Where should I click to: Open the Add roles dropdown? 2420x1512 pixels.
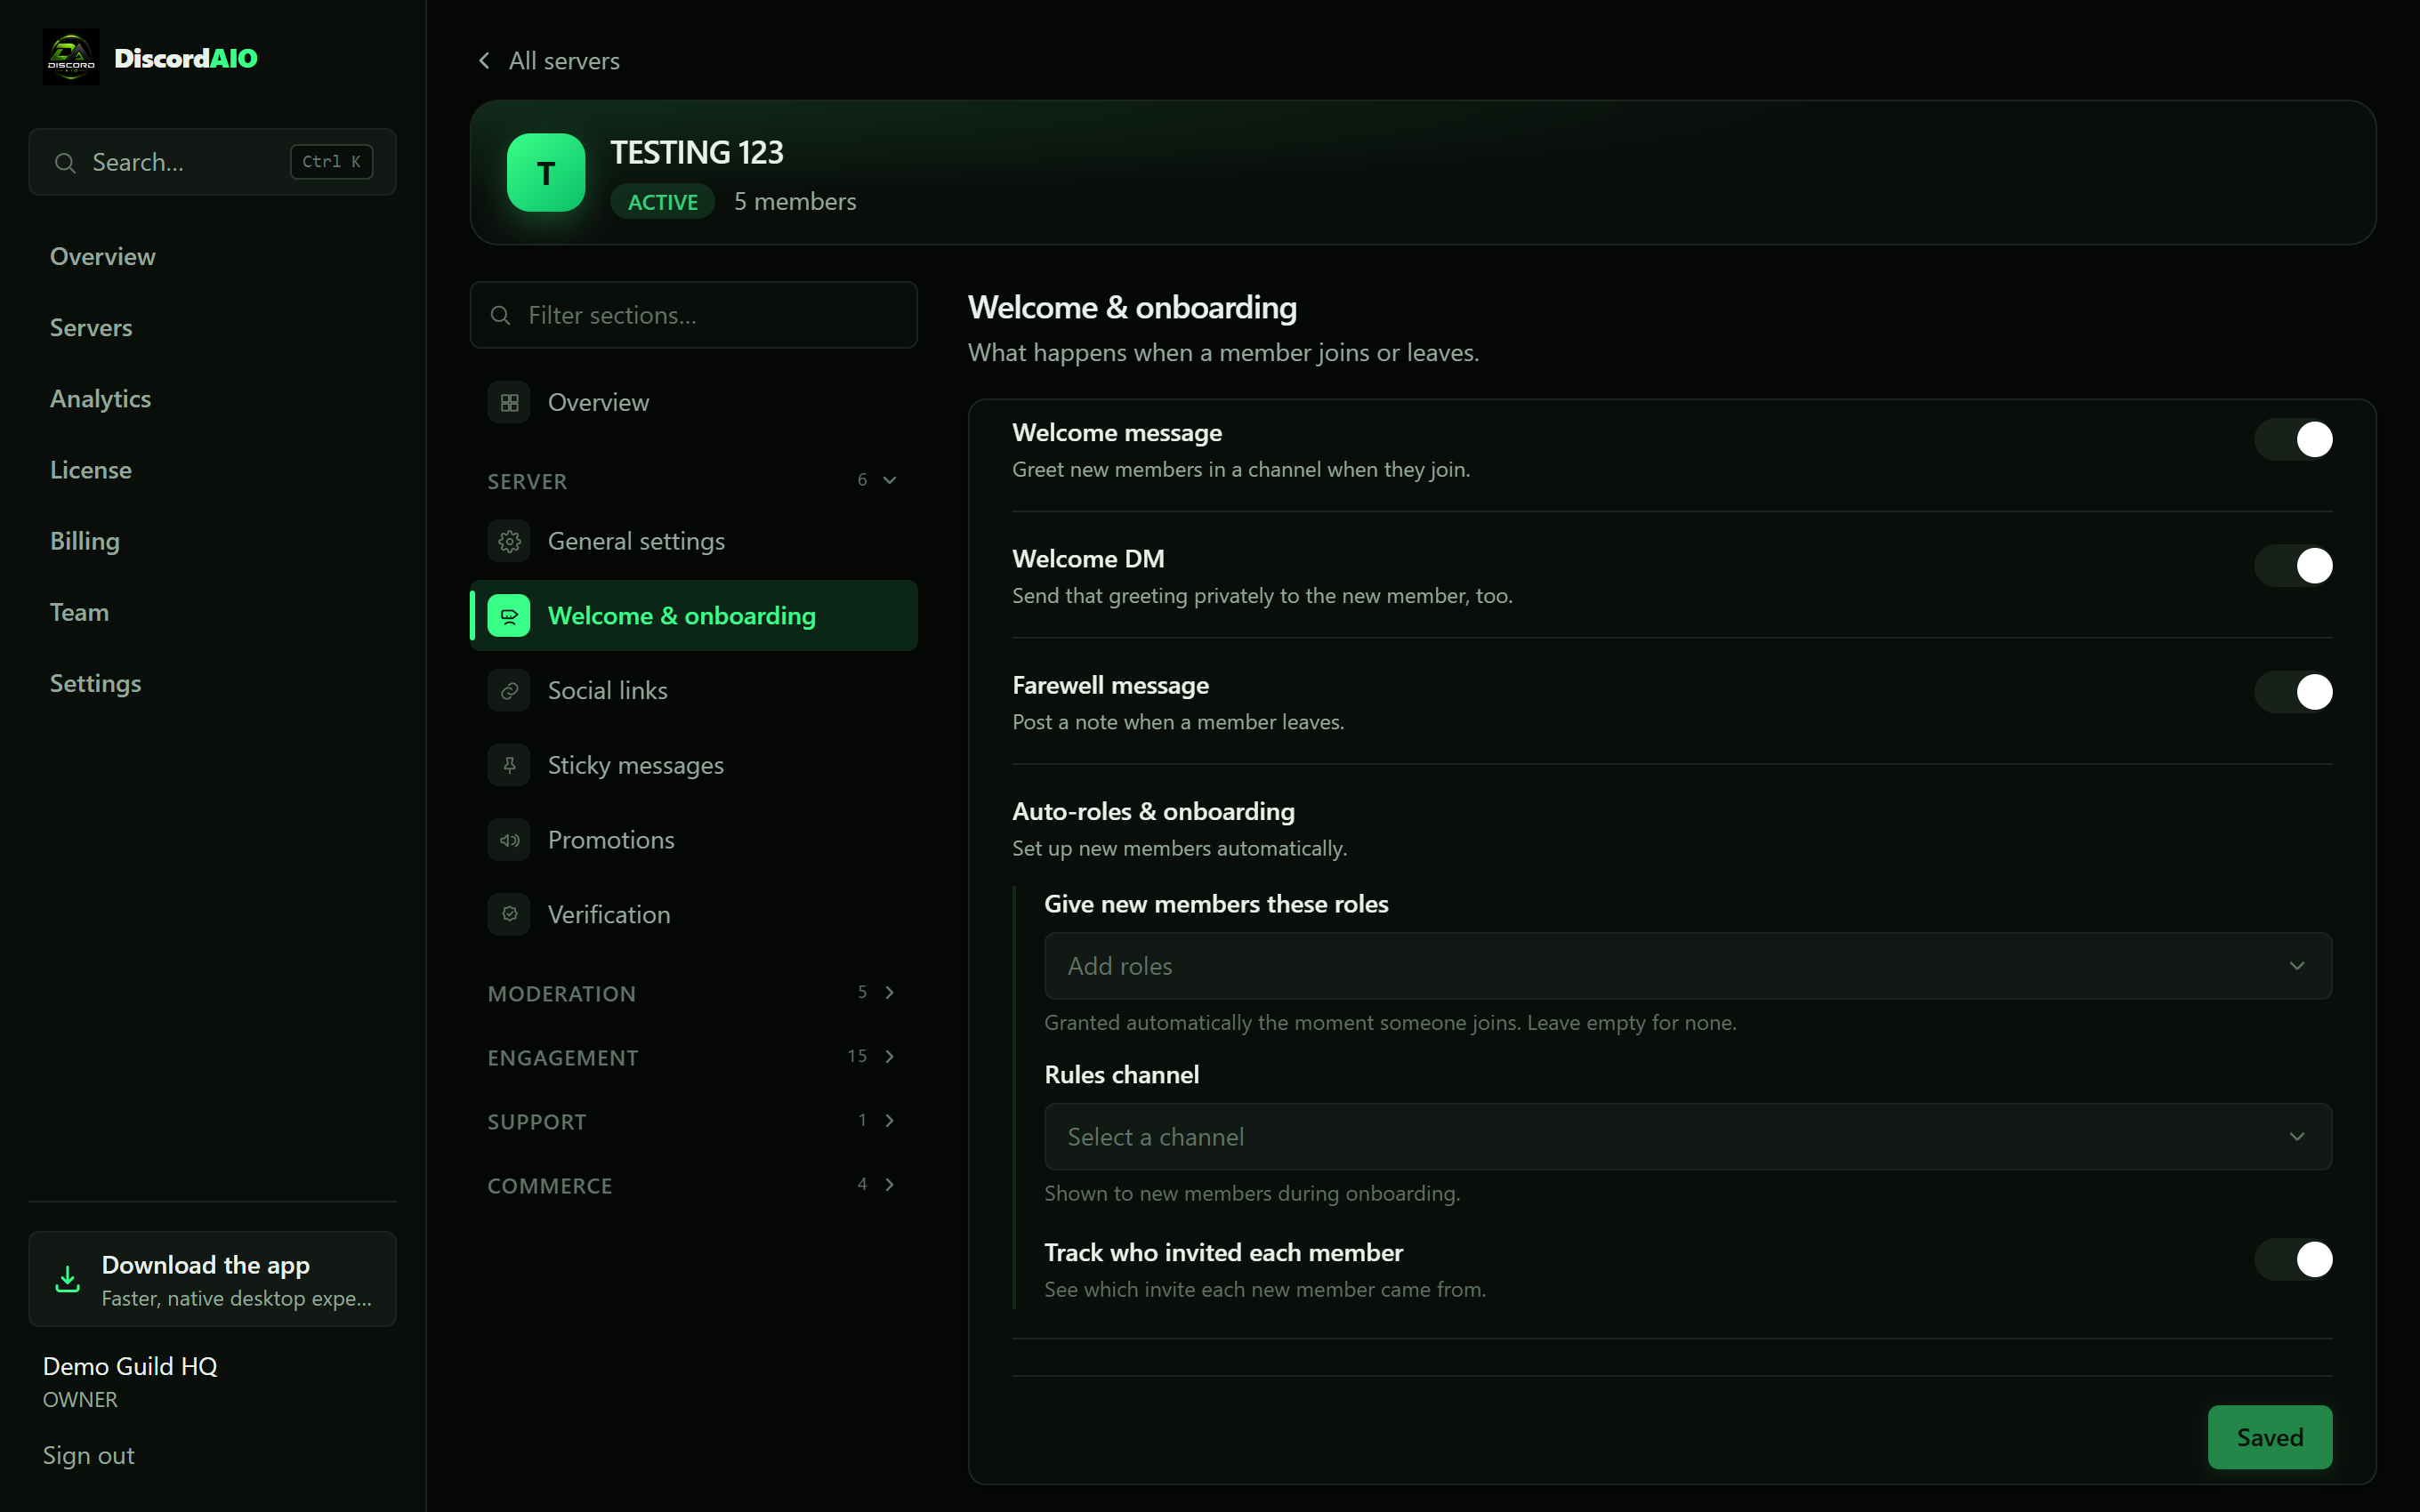point(1688,966)
